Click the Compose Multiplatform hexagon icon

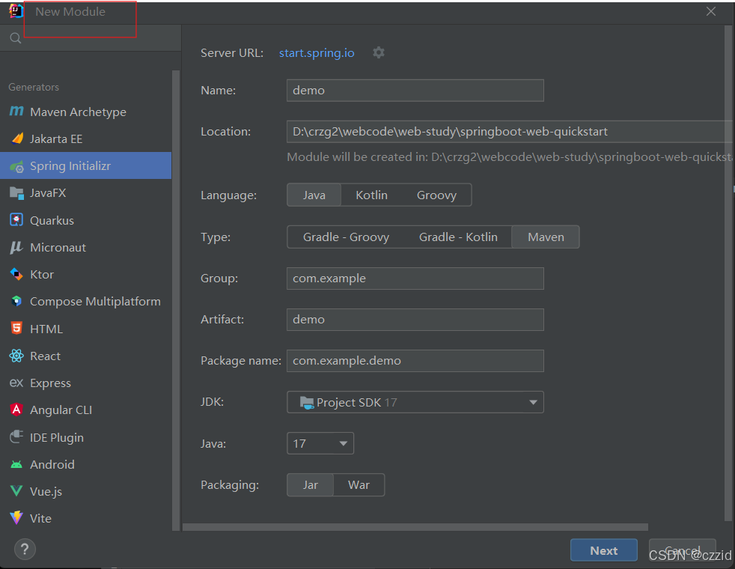tap(16, 301)
